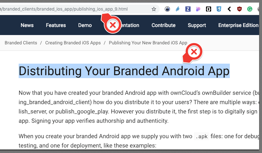
Task: Open the News menu item
Action: click(x=27, y=25)
